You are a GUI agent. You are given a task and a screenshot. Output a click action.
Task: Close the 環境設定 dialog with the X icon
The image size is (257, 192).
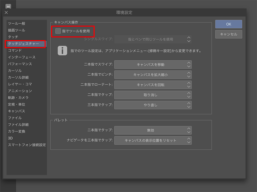(x=6, y=12)
